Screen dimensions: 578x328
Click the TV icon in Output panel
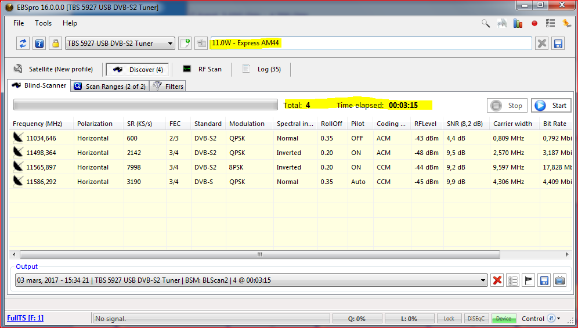(x=559, y=280)
